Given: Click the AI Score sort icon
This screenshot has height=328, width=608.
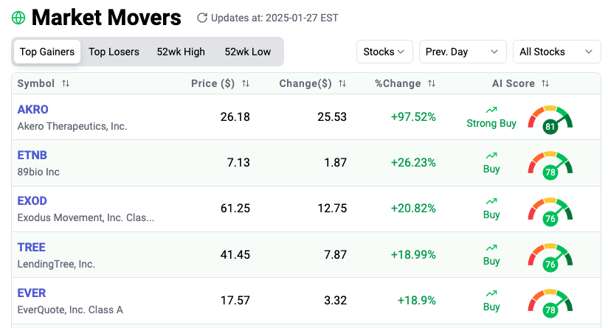Looking at the screenshot, I should 545,84.
